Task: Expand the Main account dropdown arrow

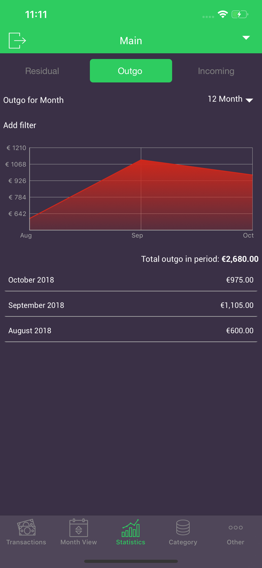Action: coord(246,38)
